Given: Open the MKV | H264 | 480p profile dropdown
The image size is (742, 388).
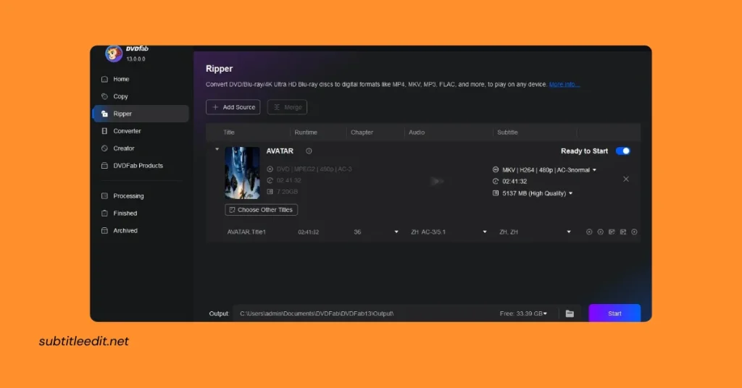Looking at the screenshot, I should coord(594,169).
